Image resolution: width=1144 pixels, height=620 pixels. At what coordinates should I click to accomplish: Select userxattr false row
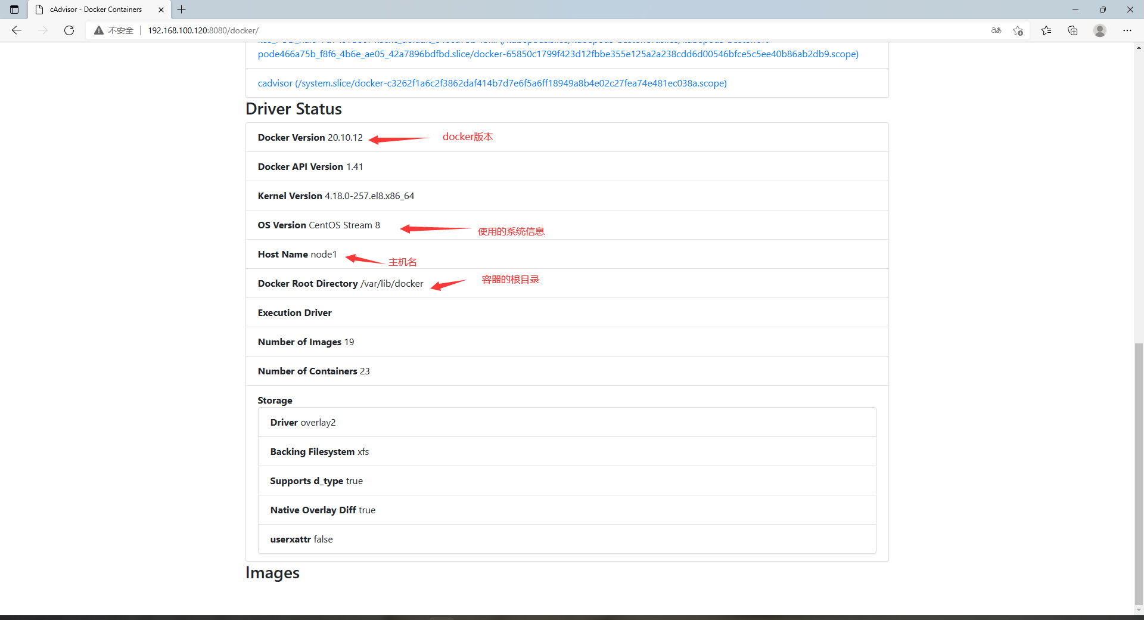click(567, 539)
